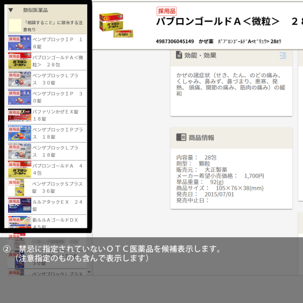The image size is (303, 303).
Task: Click the かぜ薬 category label
Action: click(x=206, y=41)
